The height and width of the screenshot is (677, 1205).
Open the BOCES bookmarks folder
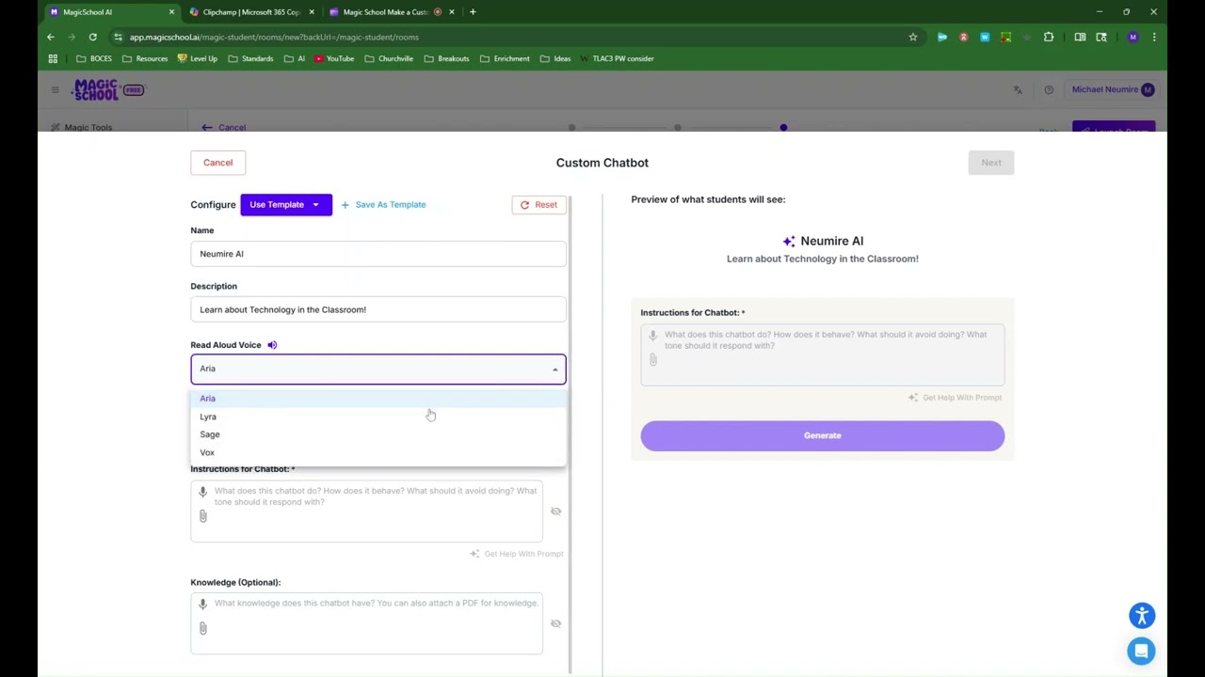click(94, 58)
